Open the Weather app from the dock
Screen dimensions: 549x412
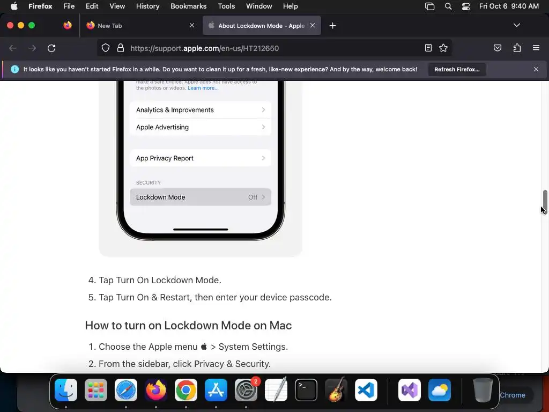point(440,390)
